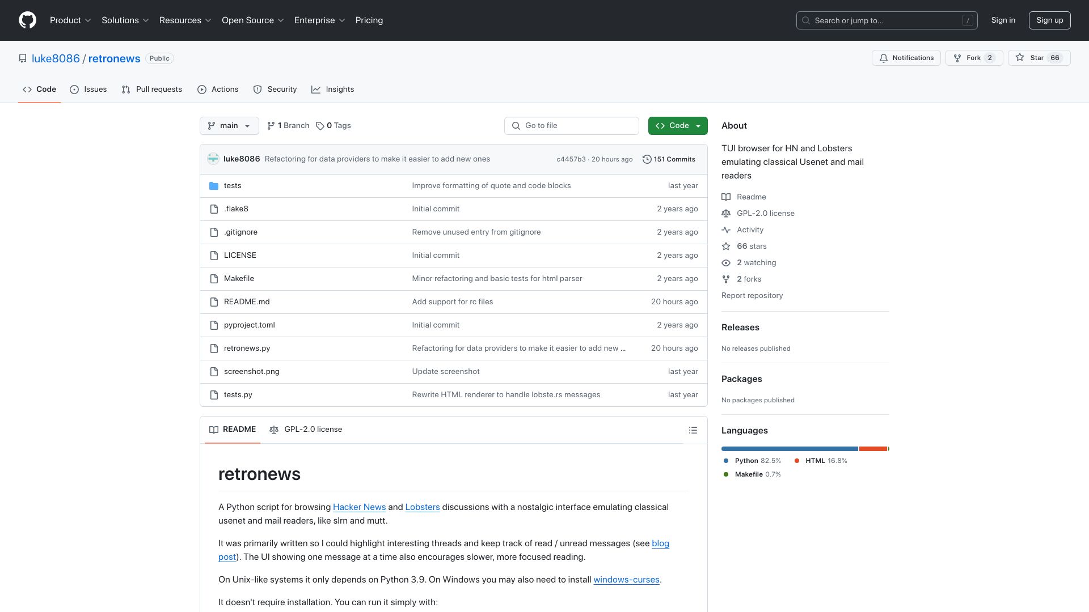The width and height of the screenshot is (1089, 612).
Task: Expand the Solutions menu
Action: pos(125,20)
